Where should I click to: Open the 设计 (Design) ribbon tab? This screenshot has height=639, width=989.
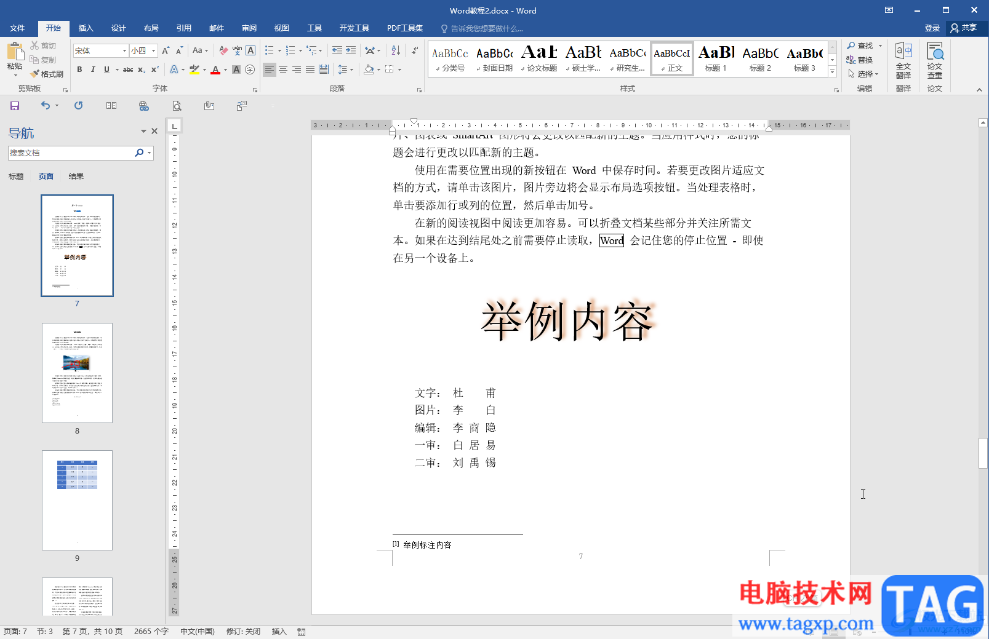119,28
